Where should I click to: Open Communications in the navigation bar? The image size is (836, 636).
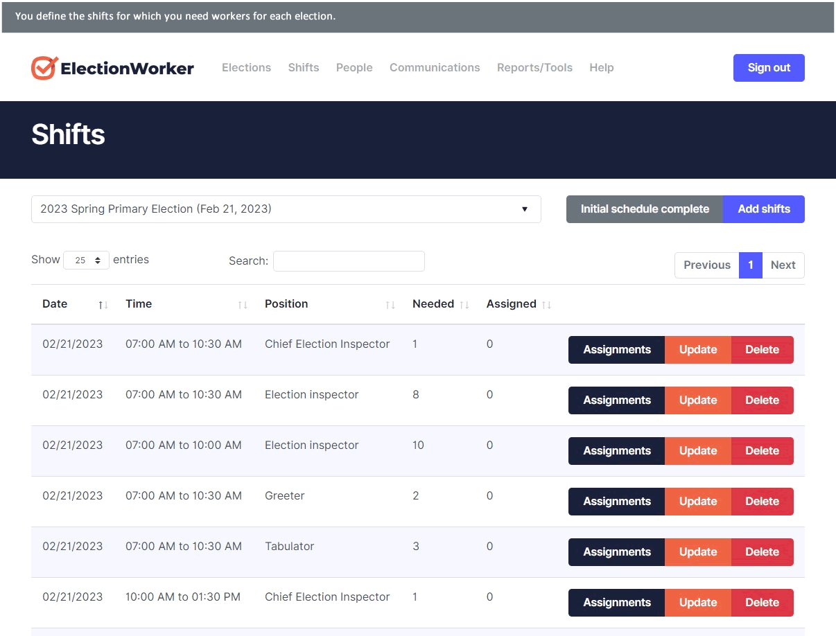tap(435, 68)
